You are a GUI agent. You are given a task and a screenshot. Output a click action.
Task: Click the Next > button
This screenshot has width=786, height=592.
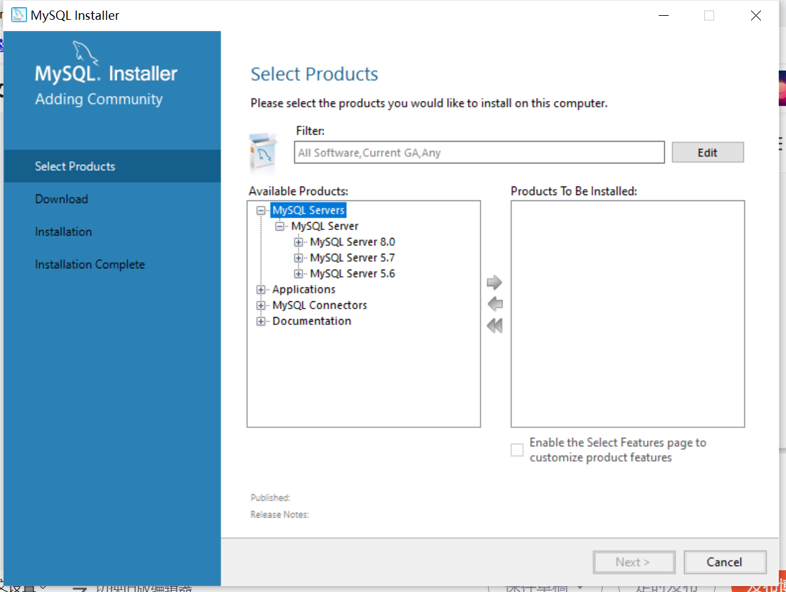[x=634, y=562]
